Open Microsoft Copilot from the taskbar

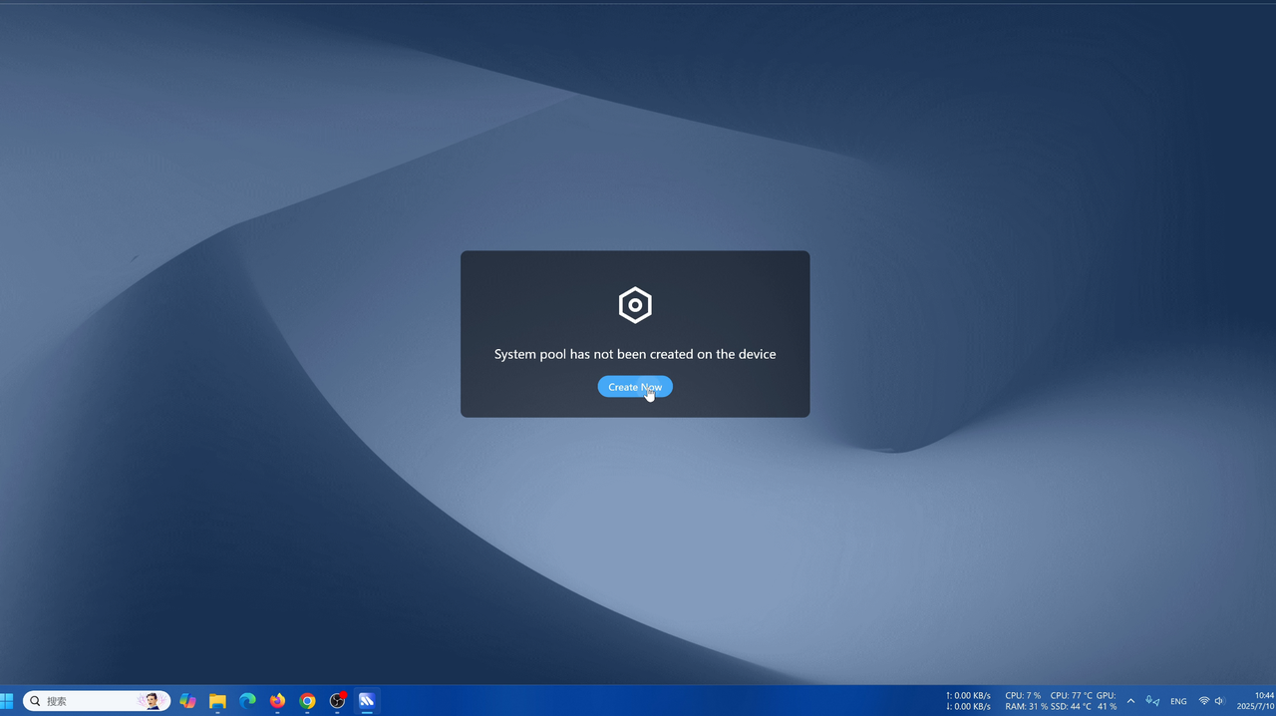click(x=187, y=701)
